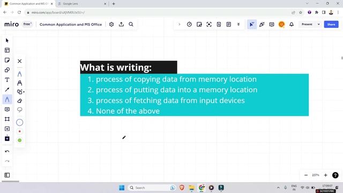This screenshot has height=193, width=343.
Task: Select the Text tool
Action: pos(7,80)
